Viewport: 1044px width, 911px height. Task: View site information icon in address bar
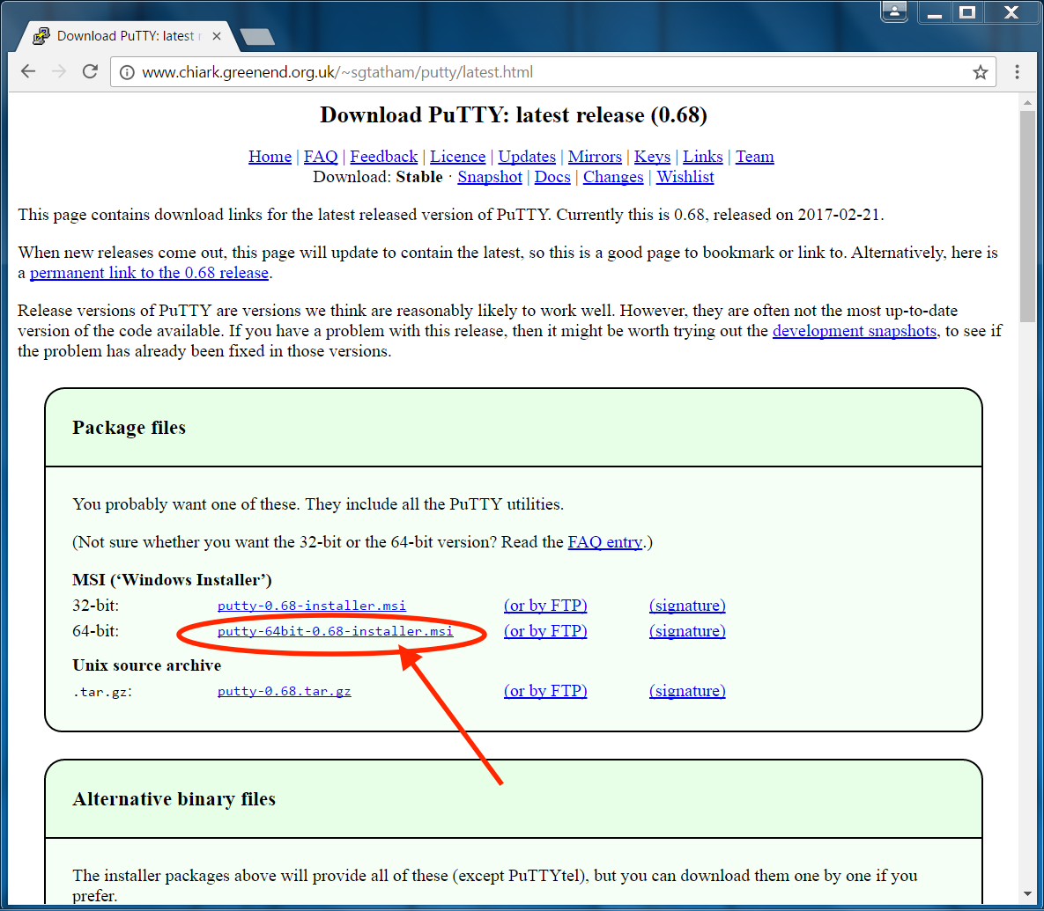pos(127,72)
